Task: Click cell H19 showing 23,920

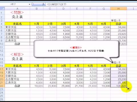Action: click(x=118, y=76)
